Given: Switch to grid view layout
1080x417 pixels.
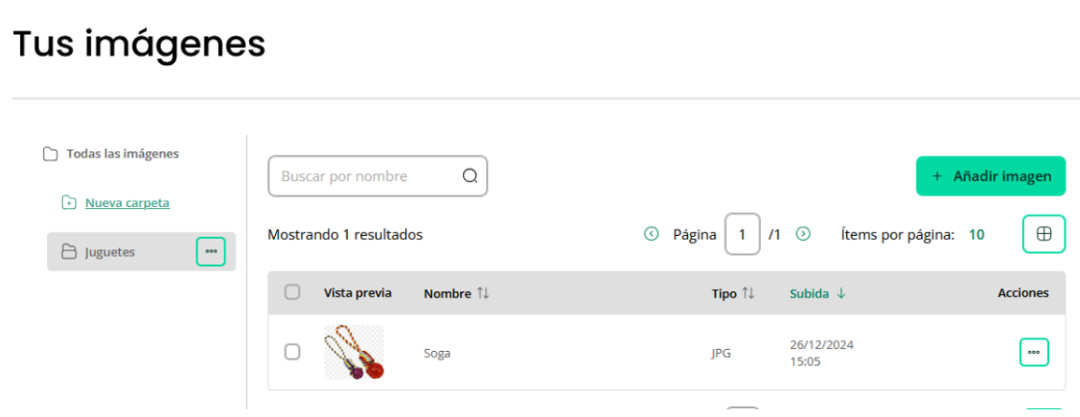Looking at the screenshot, I should click(x=1045, y=234).
